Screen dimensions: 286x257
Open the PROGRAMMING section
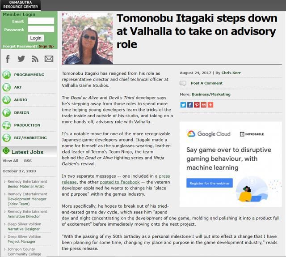point(29,75)
